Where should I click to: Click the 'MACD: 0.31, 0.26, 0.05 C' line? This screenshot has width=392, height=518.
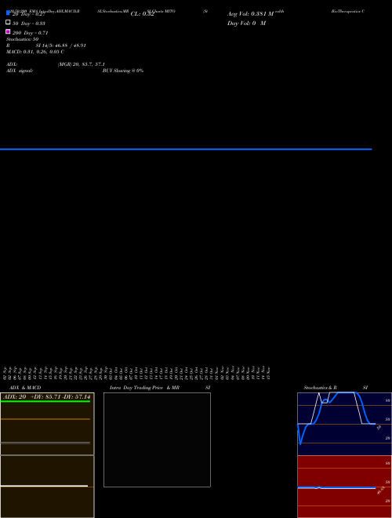tap(35, 52)
